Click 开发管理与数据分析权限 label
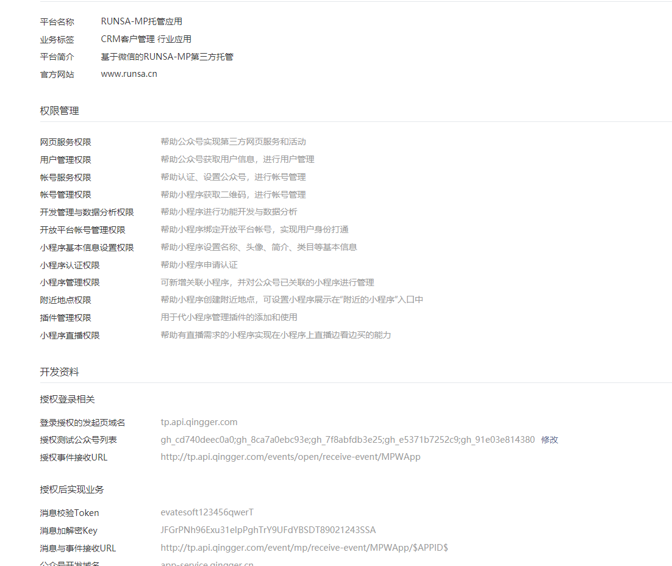 (87, 212)
